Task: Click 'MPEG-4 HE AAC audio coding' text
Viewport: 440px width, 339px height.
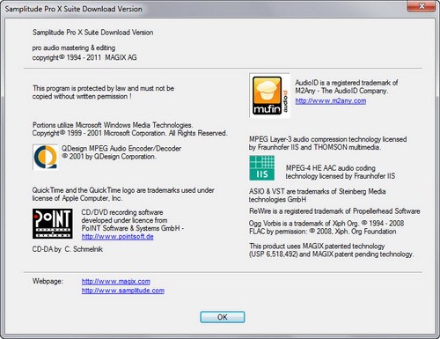Action: point(331,168)
